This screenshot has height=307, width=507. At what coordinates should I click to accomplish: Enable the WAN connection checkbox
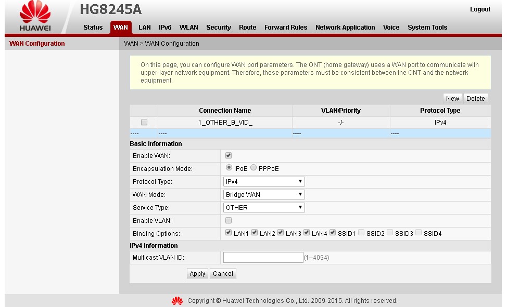[228, 155]
